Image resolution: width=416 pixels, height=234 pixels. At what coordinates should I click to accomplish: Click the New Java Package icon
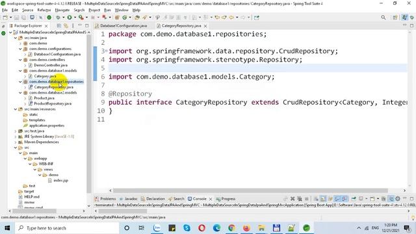coord(117,18)
